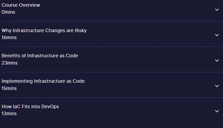
Task: Expand Why Infrastructure Changes are Risky chevron
Action: point(217,35)
